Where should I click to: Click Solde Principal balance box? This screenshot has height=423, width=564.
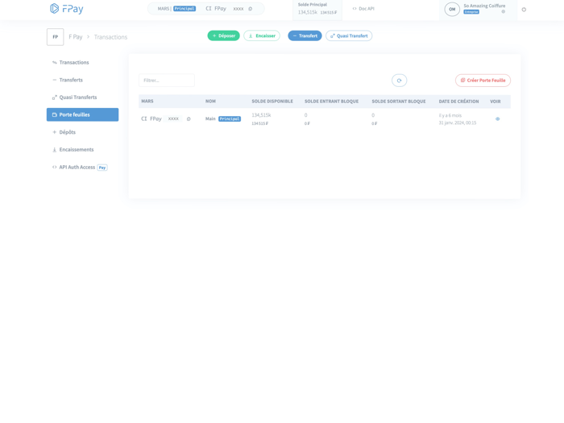coord(317,9)
